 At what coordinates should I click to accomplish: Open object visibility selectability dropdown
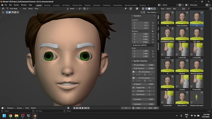point(126,9)
